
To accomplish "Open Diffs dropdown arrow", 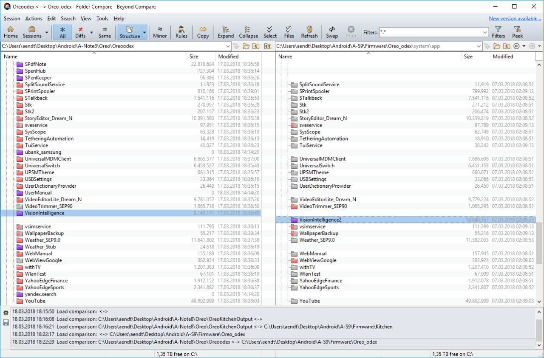I will (x=91, y=32).
